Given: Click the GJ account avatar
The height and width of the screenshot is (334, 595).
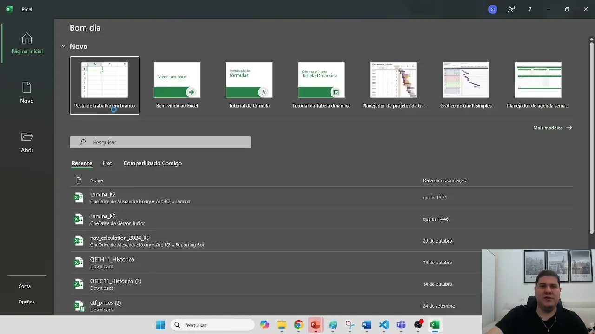Looking at the screenshot, I should 493,9.
